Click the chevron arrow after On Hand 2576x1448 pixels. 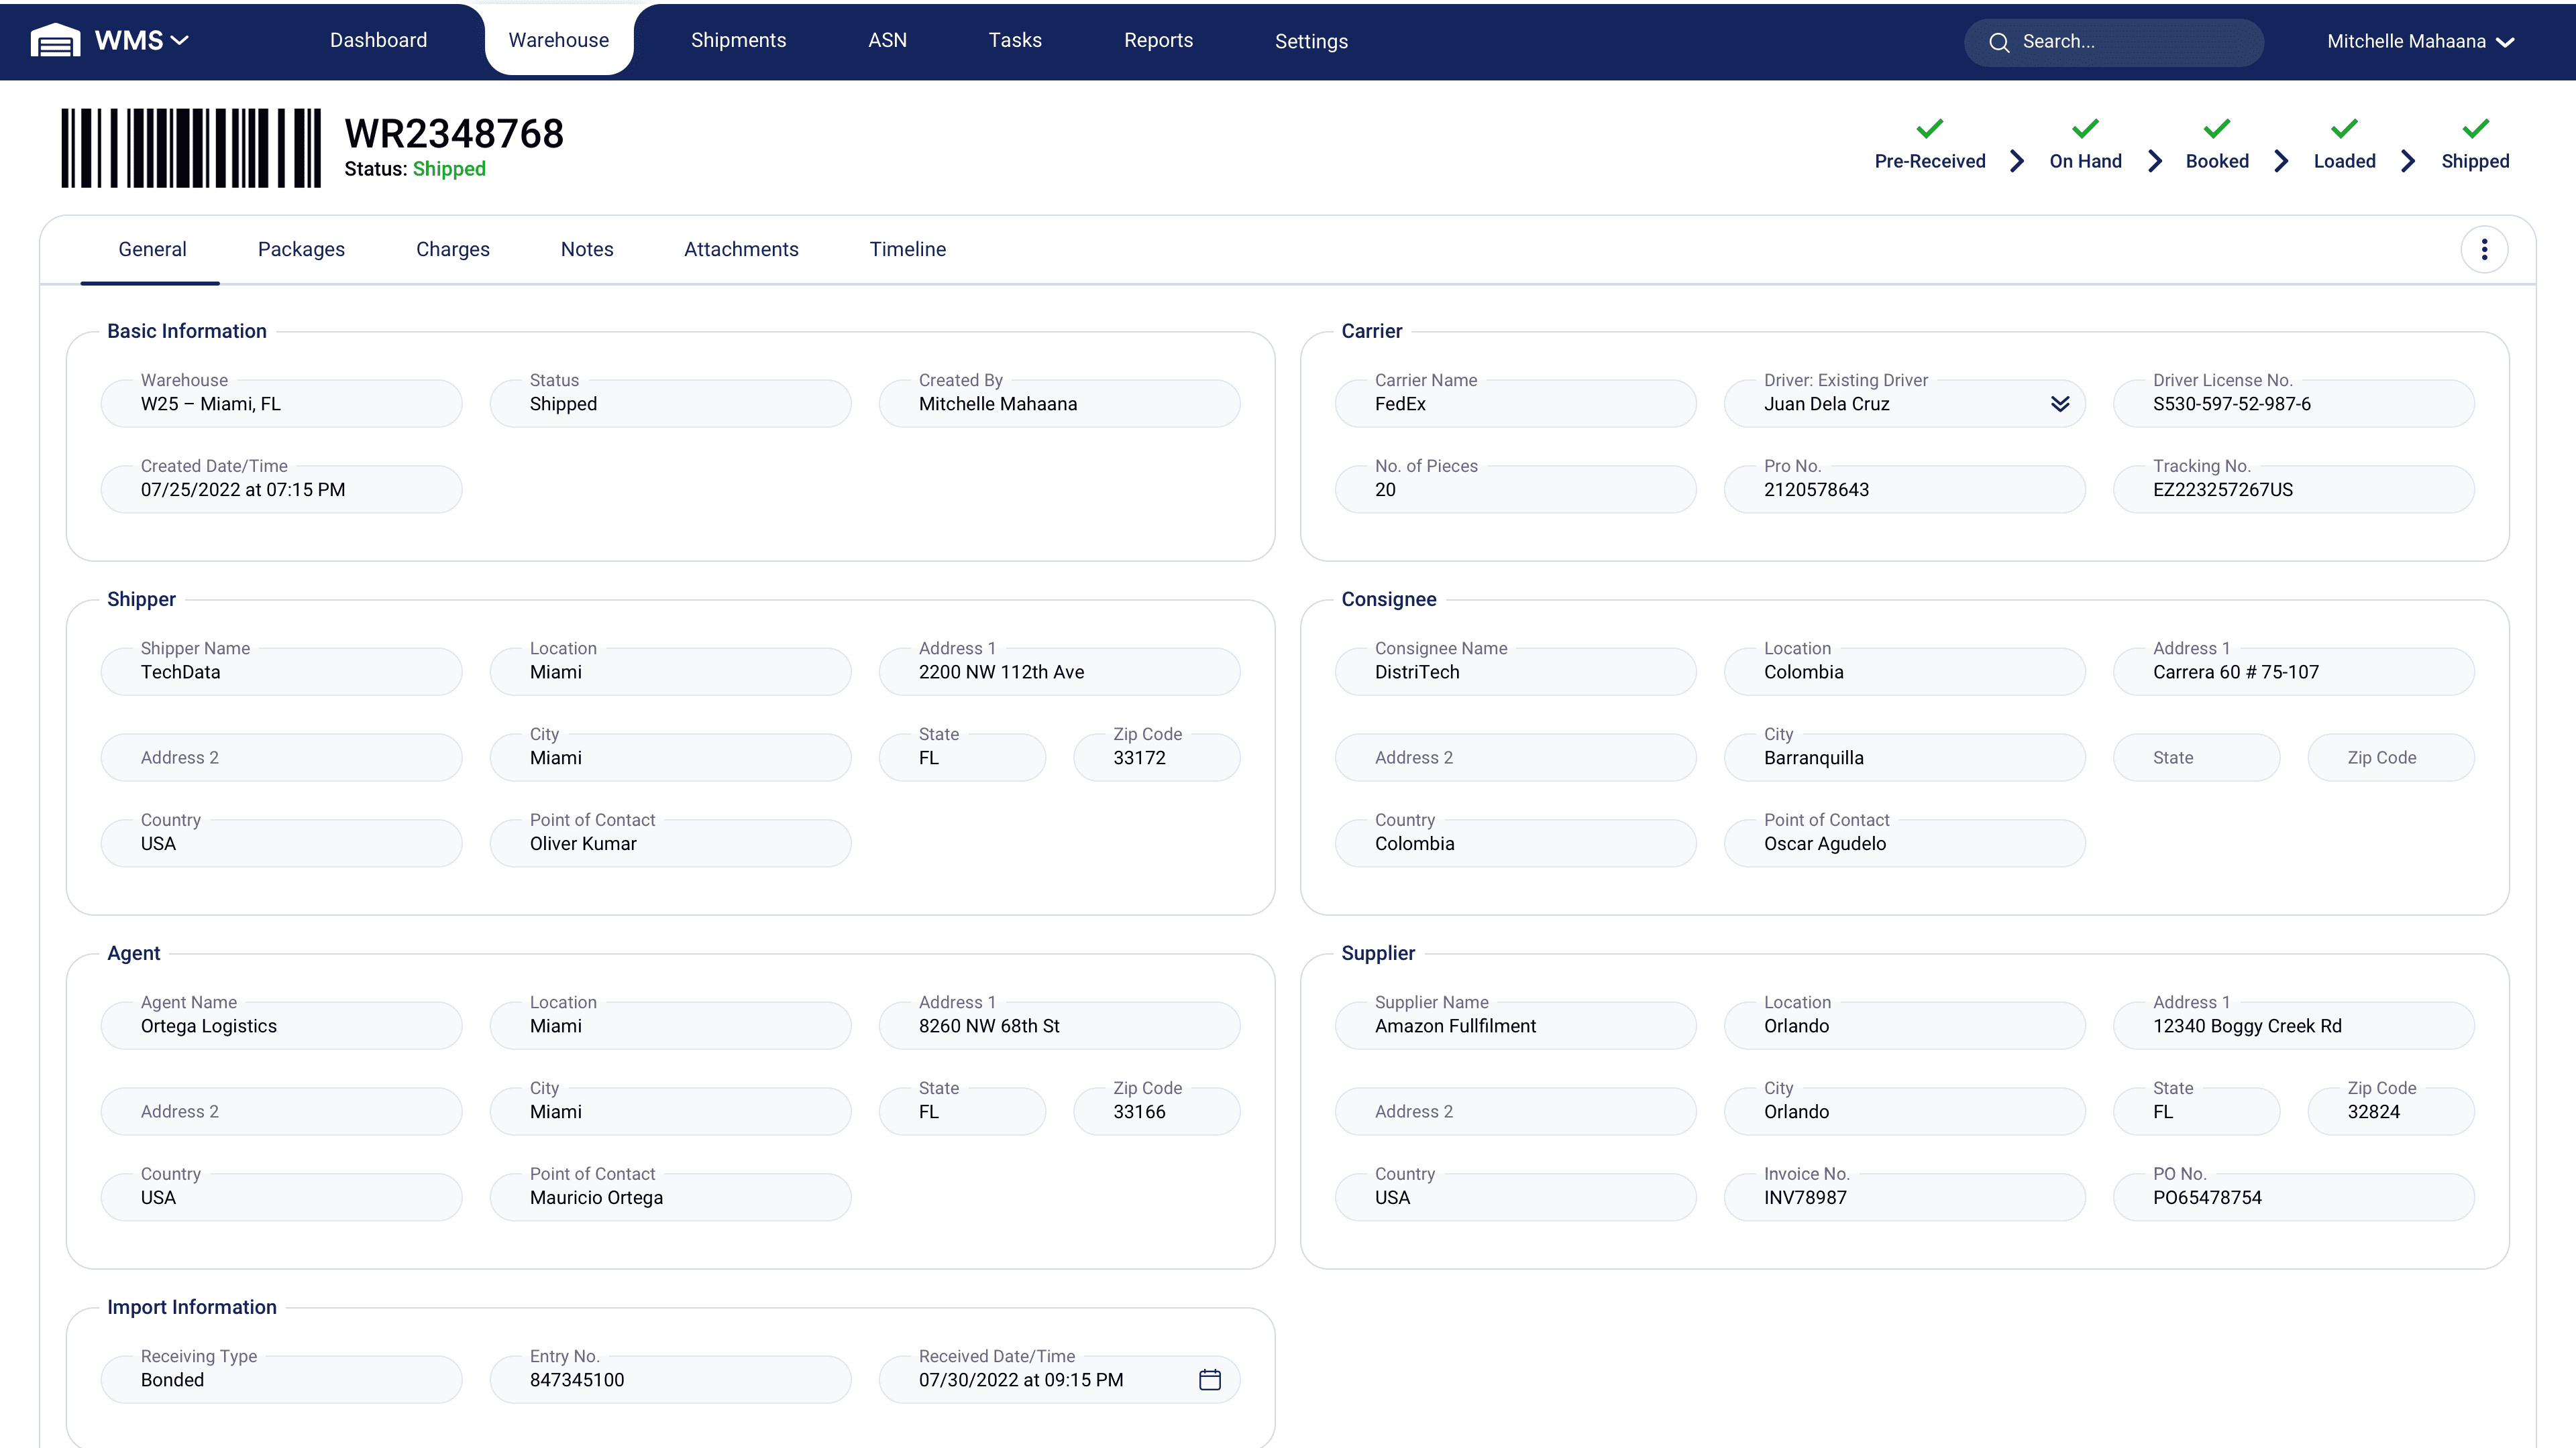(x=2155, y=162)
